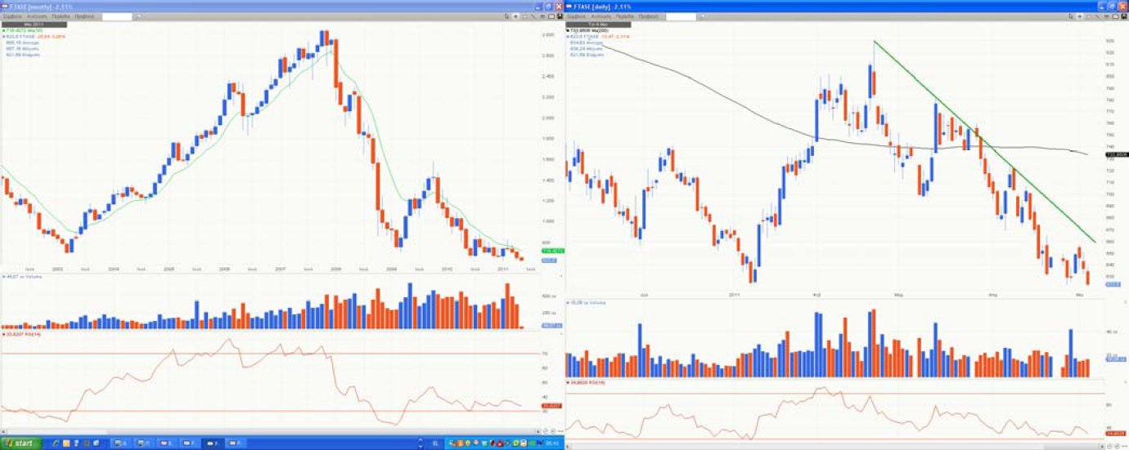Screen dimensions: 1129x450
Task: Expand the symbol dropdown arrow in daily chart
Action: (701, 16)
